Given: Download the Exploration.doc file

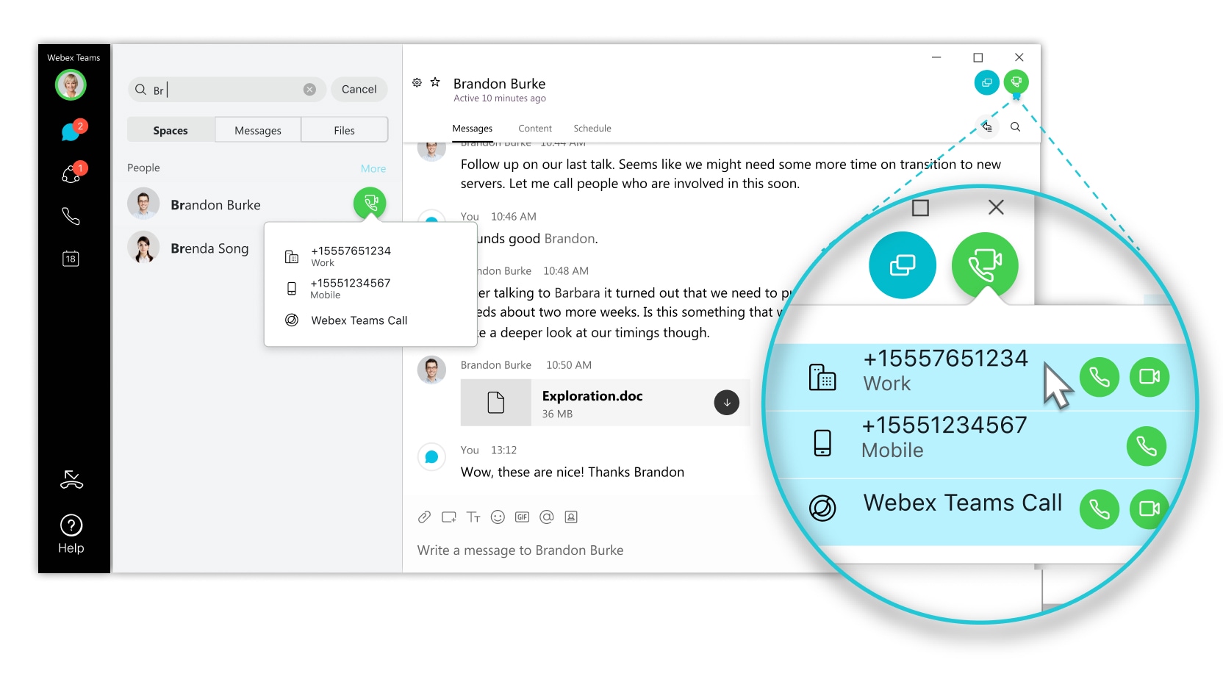Looking at the screenshot, I should [727, 403].
